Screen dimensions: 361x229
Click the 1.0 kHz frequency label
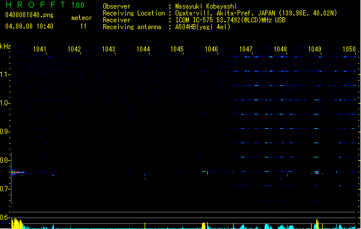click(5, 103)
